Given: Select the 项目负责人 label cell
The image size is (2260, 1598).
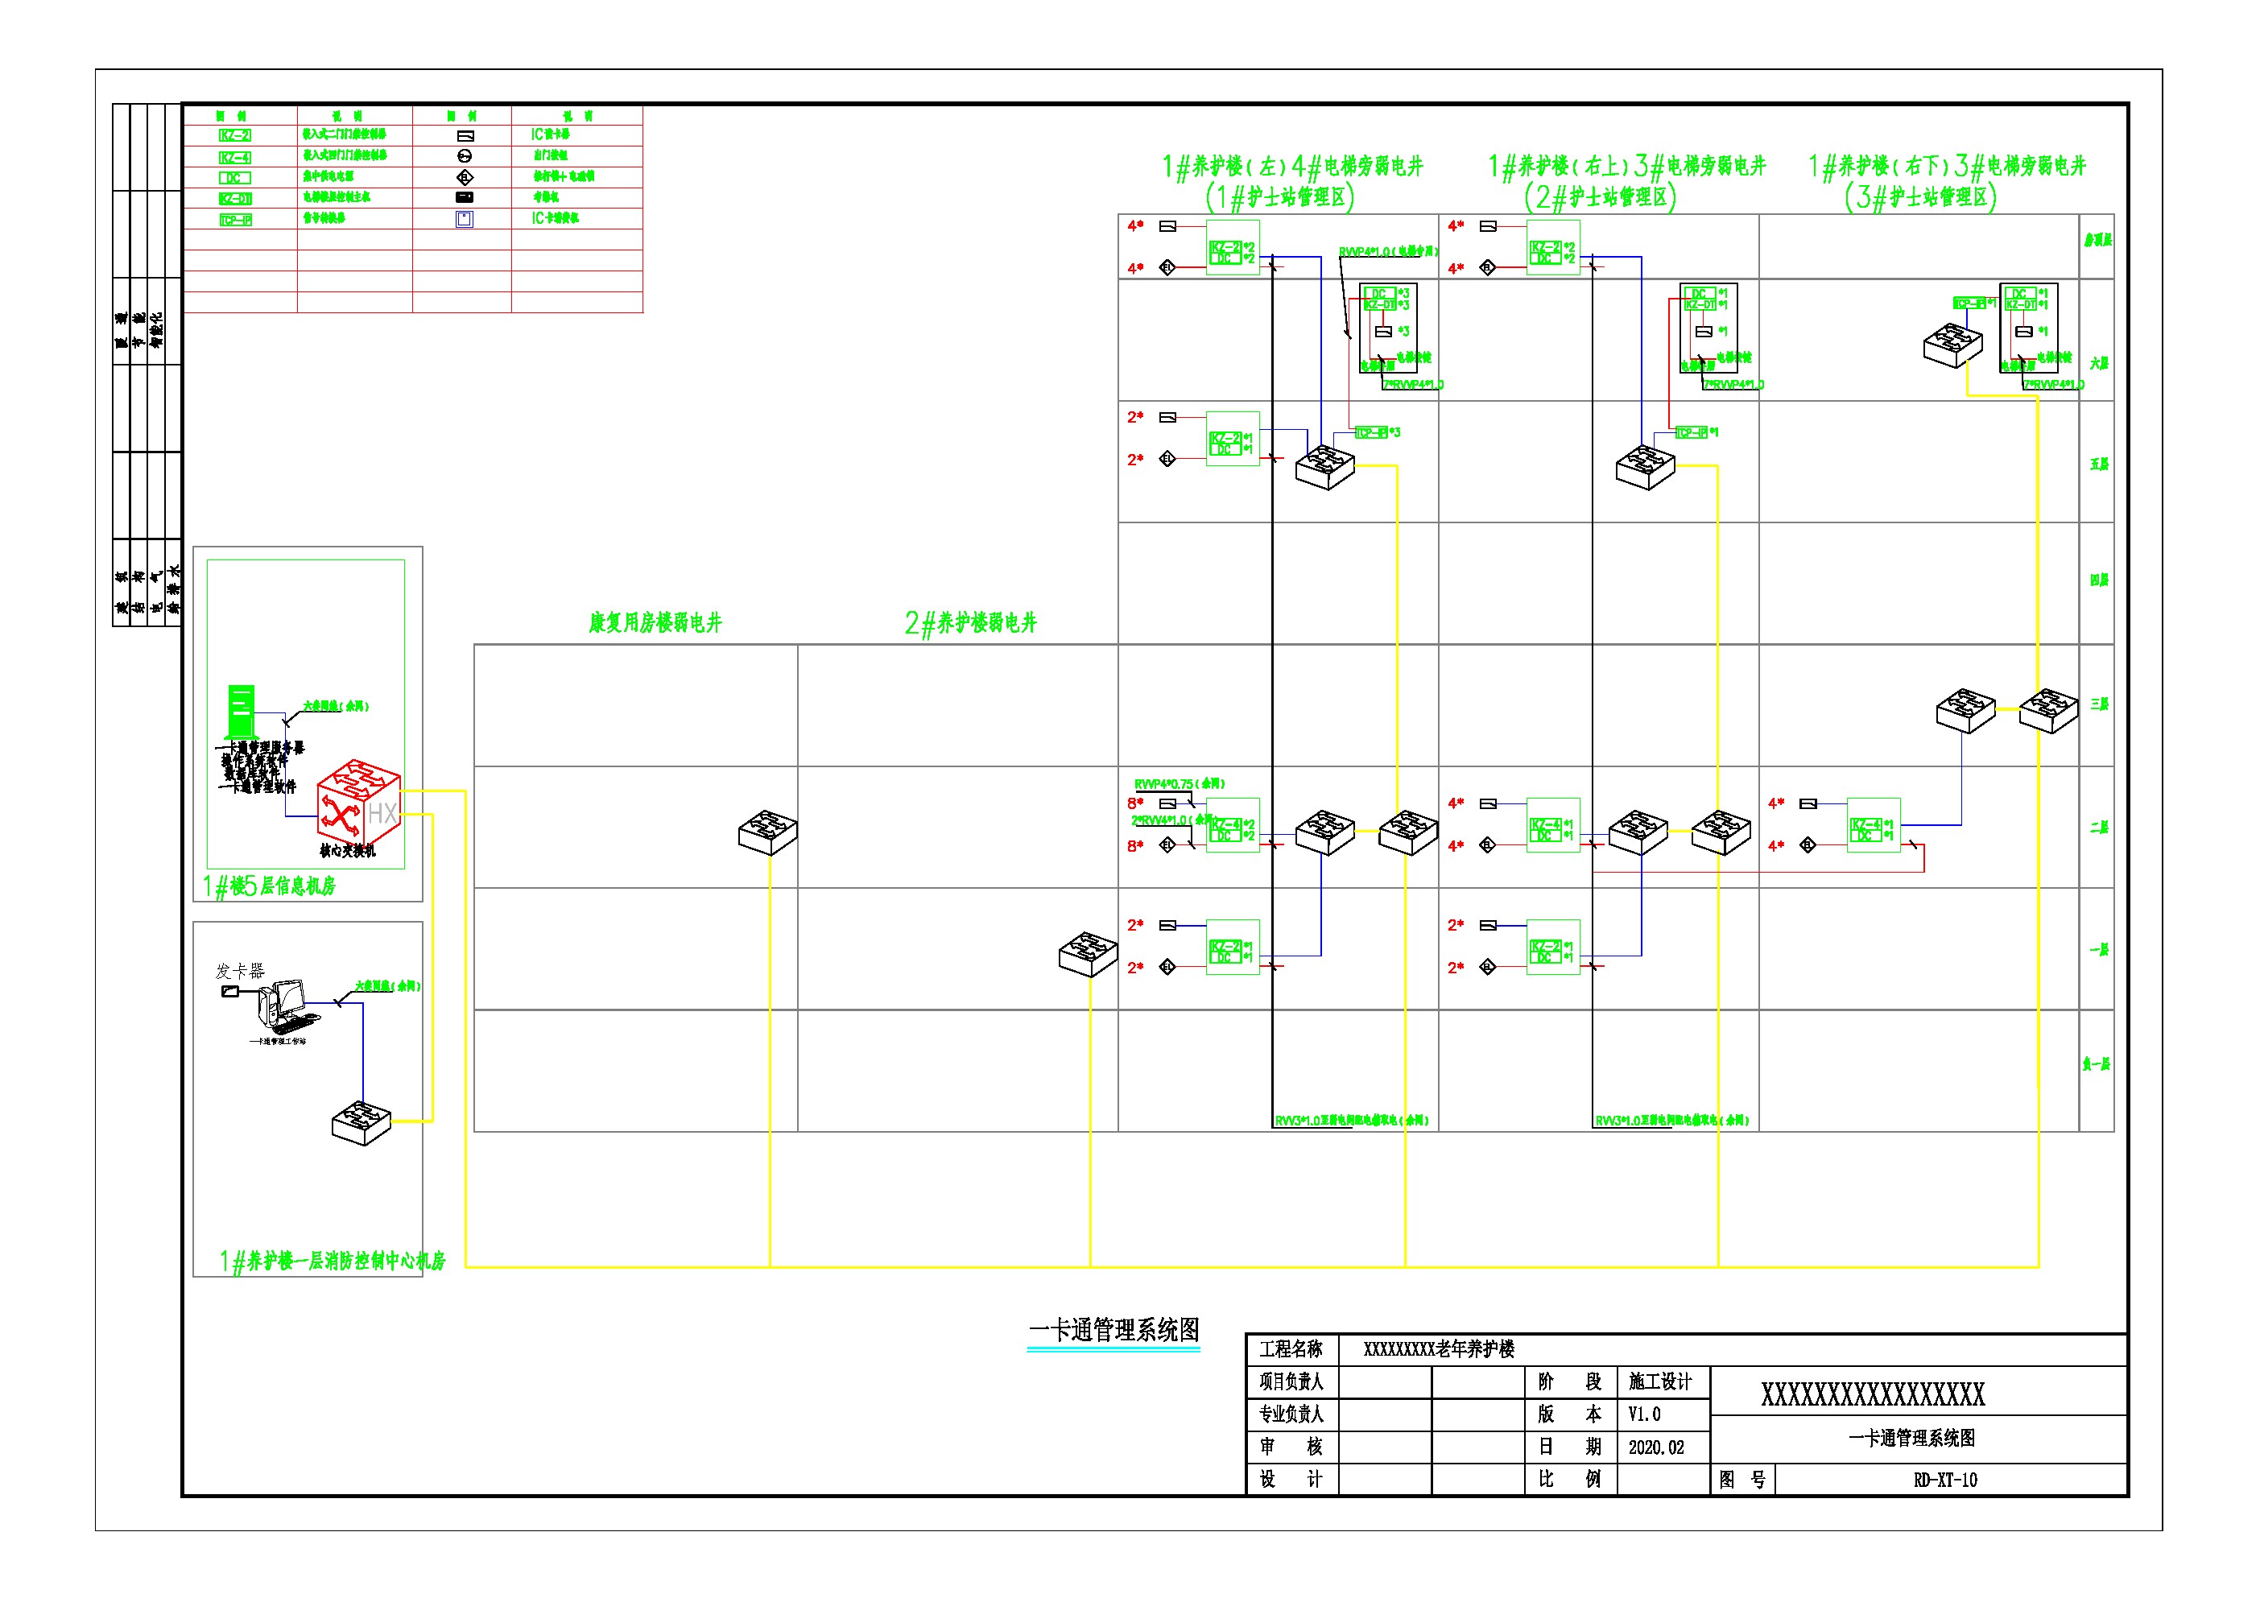Looking at the screenshot, I should click(x=1291, y=1381).
